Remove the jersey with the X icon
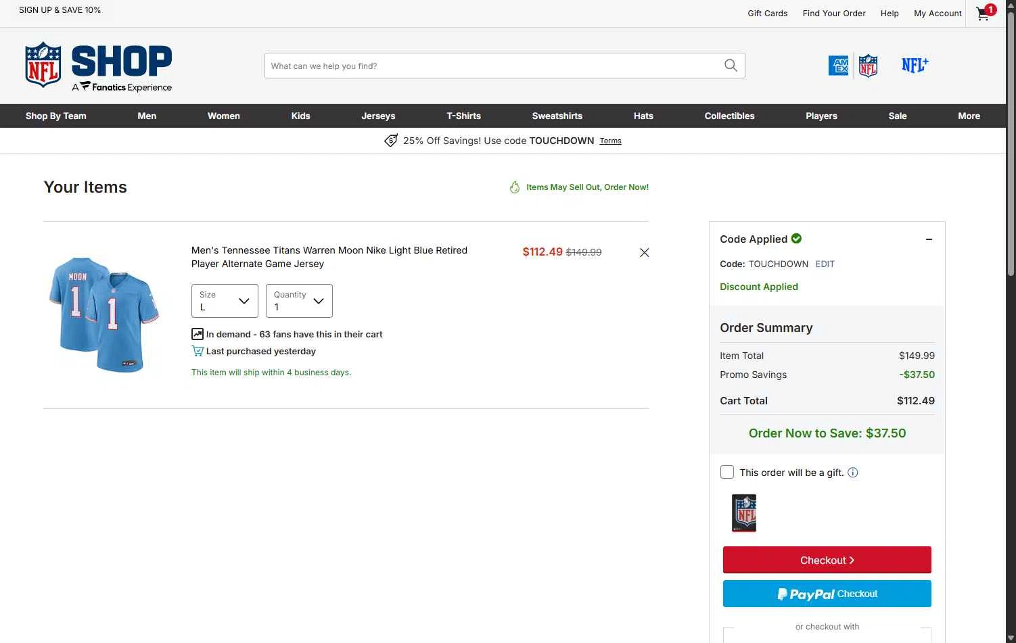Viewport: 1016px width, 643px height. tap(644, 252)
